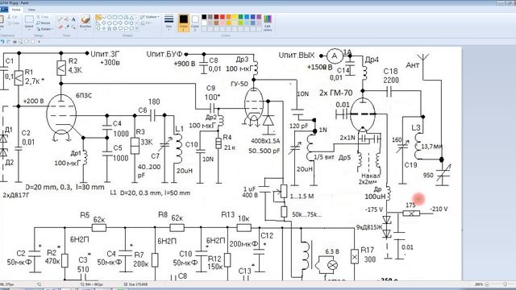Select the Five-point star shape
Screen dimensions: 516x290
[110, 28]
